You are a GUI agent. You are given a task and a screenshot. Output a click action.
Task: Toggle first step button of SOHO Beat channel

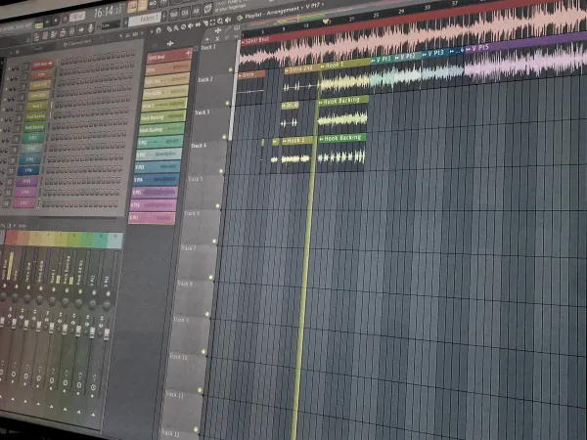click(62, 61)
